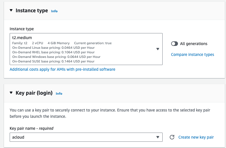This screenshot has width=226, height=148.
Task: Open Additional costs apply for AMIs link
Action: point(63,69)
